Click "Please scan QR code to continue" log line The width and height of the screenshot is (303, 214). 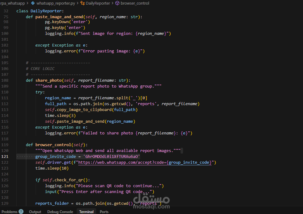pos(105,186)
